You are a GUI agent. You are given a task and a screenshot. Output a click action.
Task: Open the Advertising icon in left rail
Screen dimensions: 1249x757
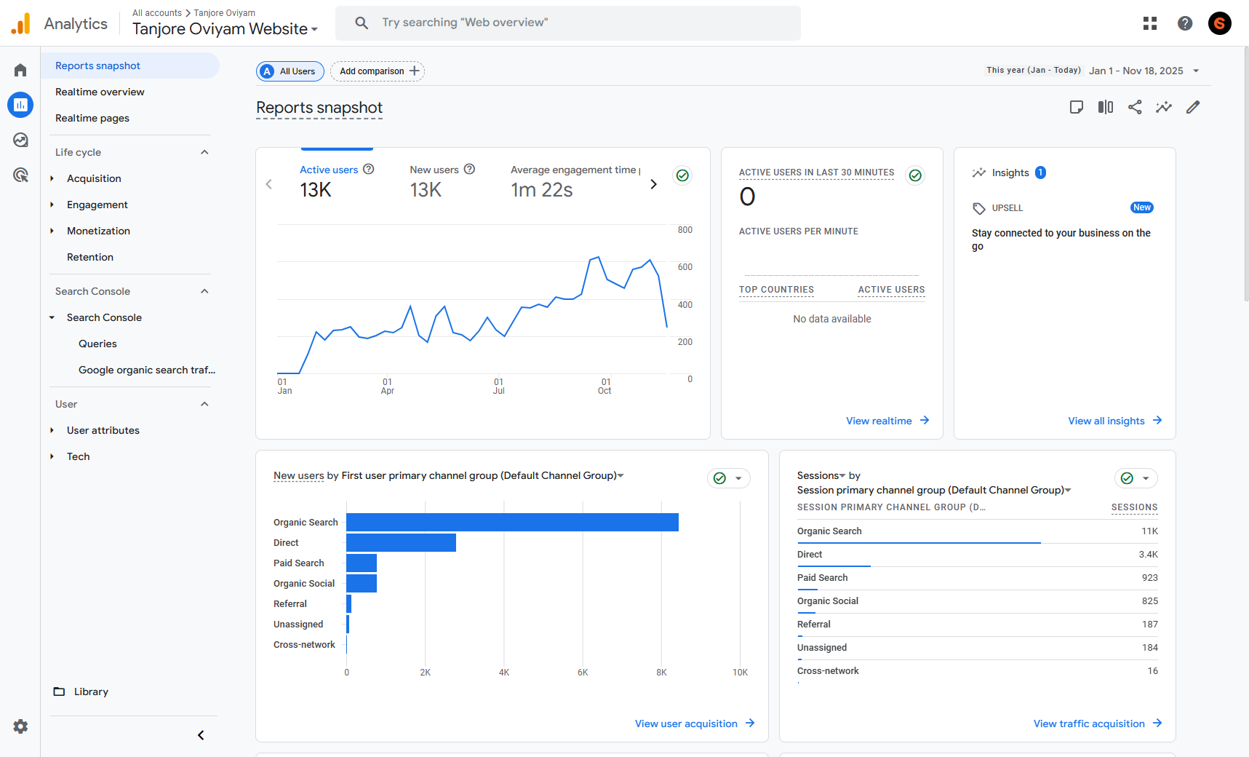point(20,175)
